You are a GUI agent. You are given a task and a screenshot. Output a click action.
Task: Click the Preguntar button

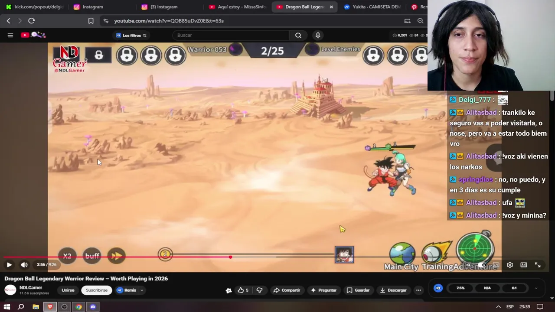tap(323, 290)
